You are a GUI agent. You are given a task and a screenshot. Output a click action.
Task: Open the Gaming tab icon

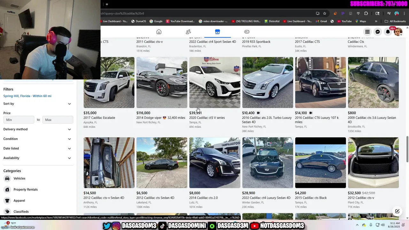(x=247, y=32)
